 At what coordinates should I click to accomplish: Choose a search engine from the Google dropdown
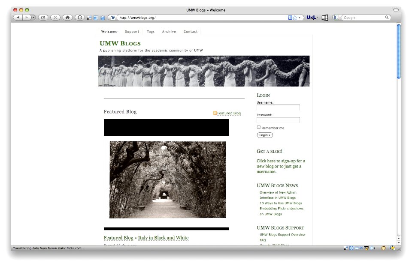click(x=337, y=18)
